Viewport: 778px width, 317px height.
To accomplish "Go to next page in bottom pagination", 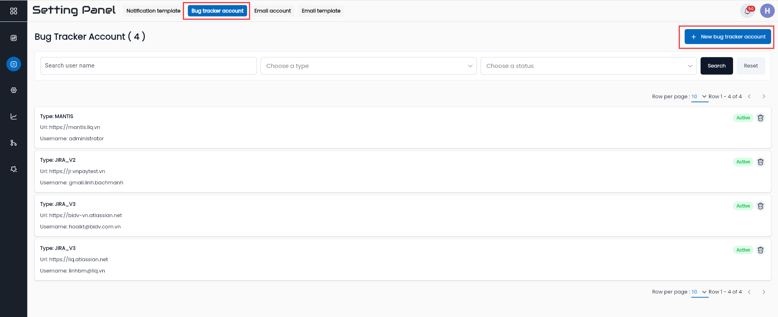I will point(764,292).
